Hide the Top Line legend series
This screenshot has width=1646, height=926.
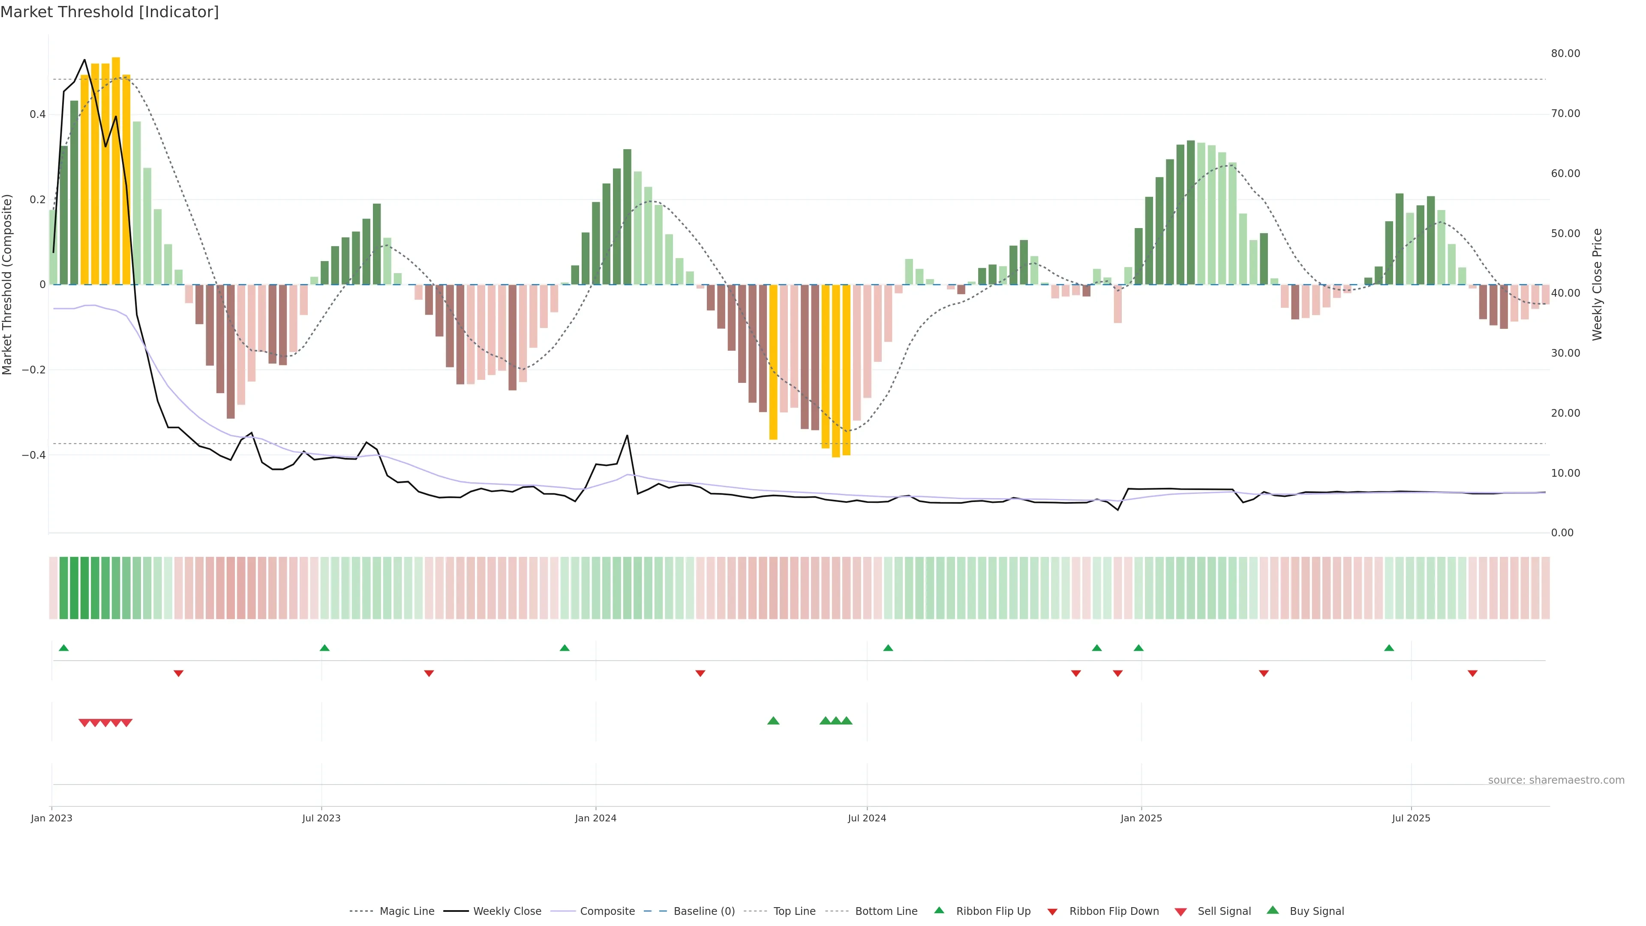tap(794, 911)
